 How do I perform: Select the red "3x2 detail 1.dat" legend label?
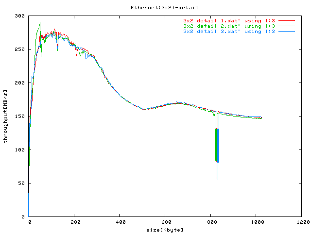pos(227,20)
